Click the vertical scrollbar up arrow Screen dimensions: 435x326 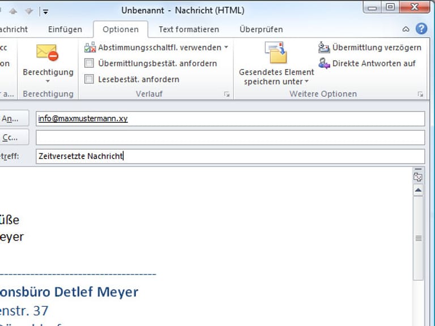(418, 190)
